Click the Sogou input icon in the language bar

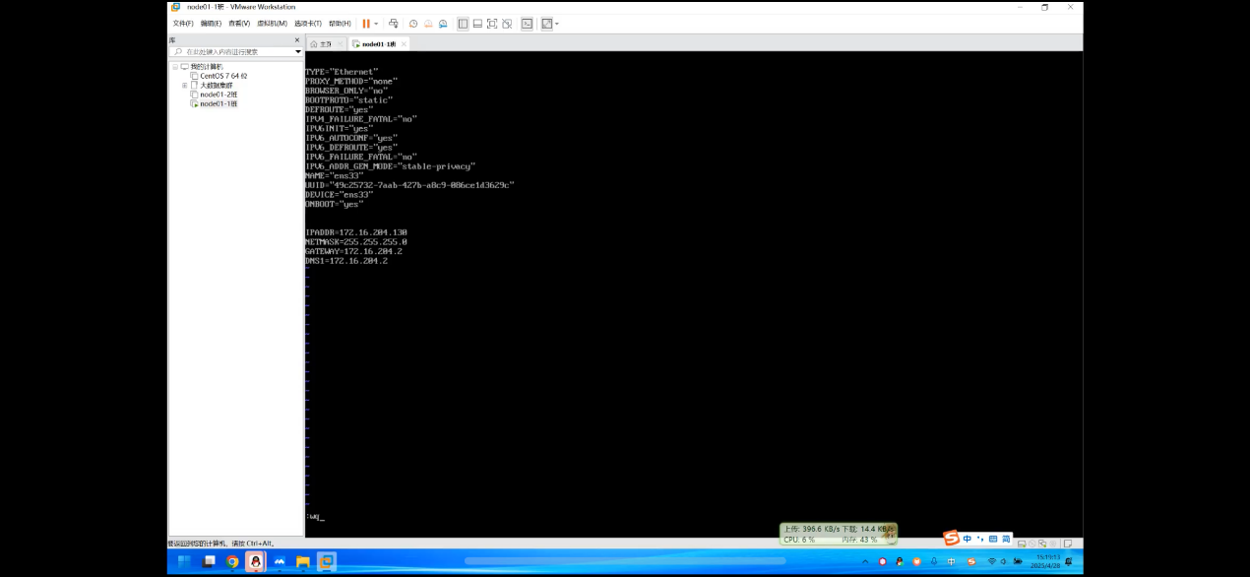pyautogui.click(x=950, y=541)
